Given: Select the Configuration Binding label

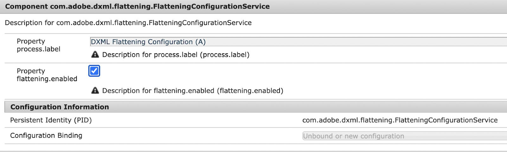Looking at the screenshot, I should [x=46, y=136].
